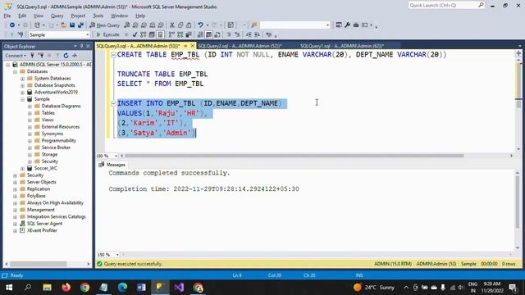The height and width of the screenshot is (295, 525).
Task: Open the editor zoom 150 % dropdown
Action: click(x=116, y=156)
